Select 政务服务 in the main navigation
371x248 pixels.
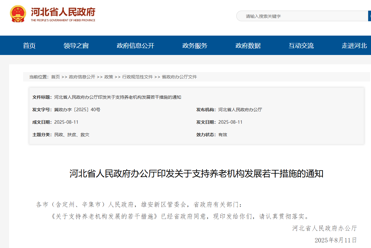click(x=195, y=46)
